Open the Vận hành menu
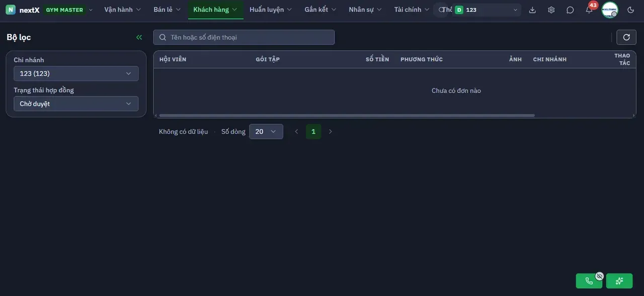 pyautogui.click(x=123, y=10)
